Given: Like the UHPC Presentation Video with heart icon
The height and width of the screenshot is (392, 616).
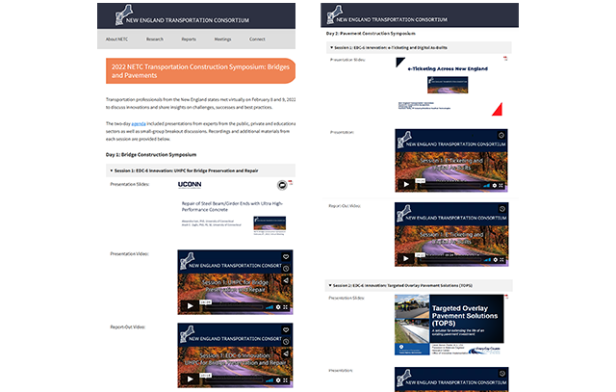Looking at the screenshot, I should click(286, 257).
